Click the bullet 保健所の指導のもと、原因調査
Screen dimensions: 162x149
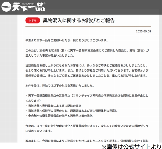pos(72,111)
